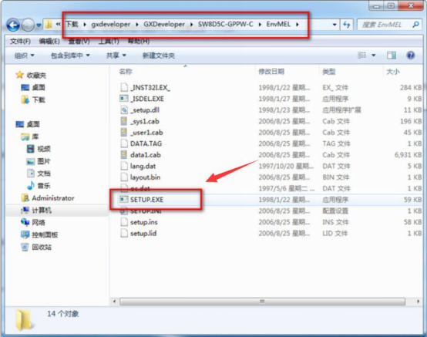Select the DATA.TAG file
This screenshot has height=337, width=427.
(146, 143)
